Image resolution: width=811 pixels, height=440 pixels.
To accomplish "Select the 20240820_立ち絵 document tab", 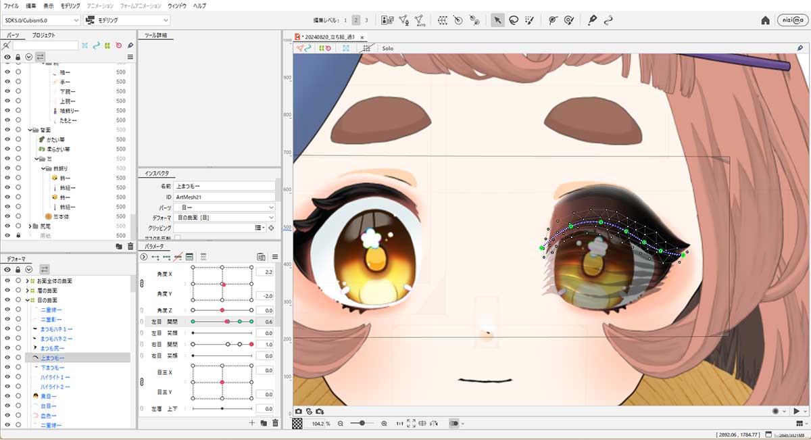I will pos(330,37).
